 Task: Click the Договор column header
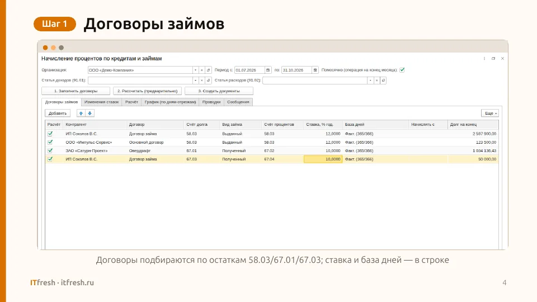(x=155, y=125)
